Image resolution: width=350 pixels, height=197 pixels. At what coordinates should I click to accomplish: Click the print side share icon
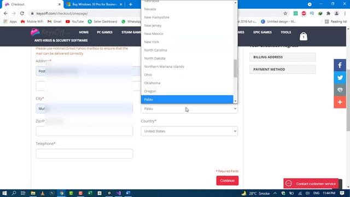tap(340, 90)
